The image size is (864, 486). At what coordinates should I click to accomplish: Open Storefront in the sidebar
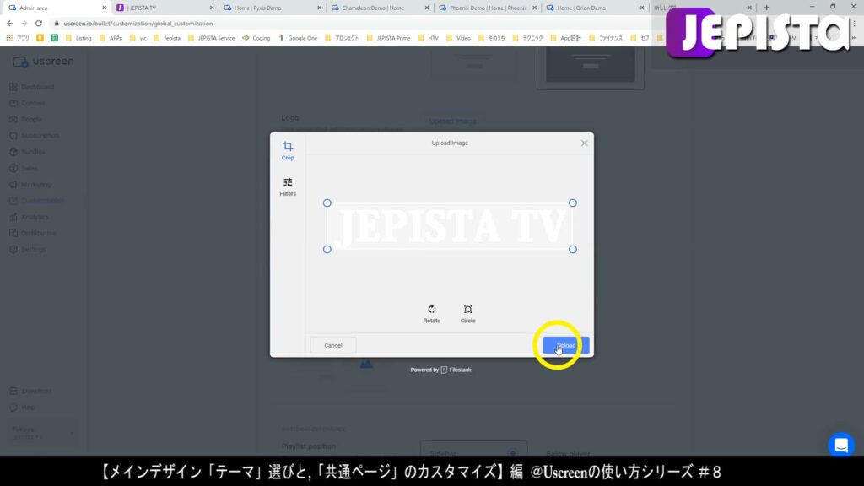(x=31, y=391)
